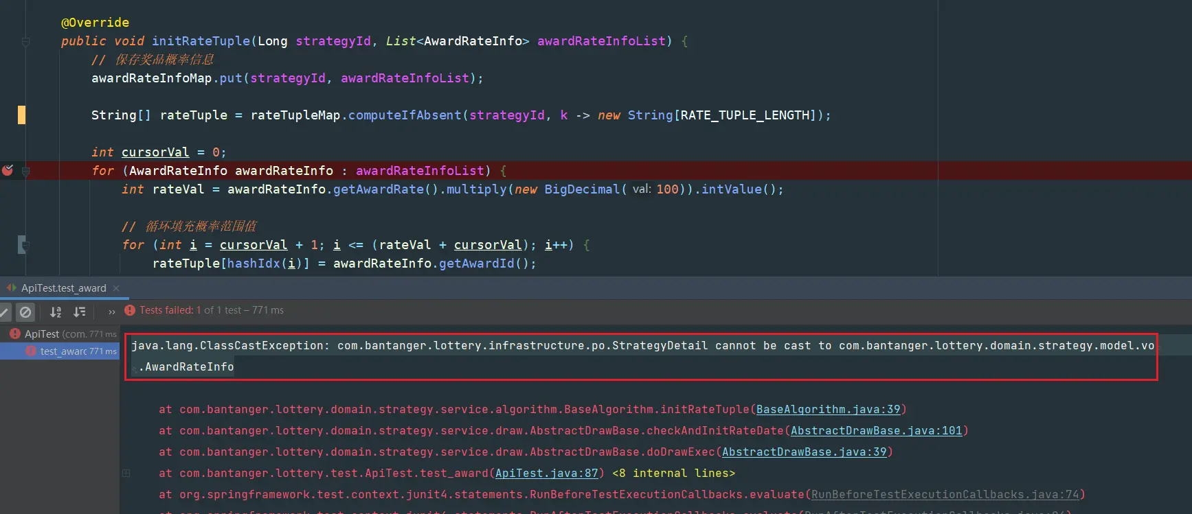Expand the '<8 internal lines>' fold
1192x514 pixels.
[673, 474]
